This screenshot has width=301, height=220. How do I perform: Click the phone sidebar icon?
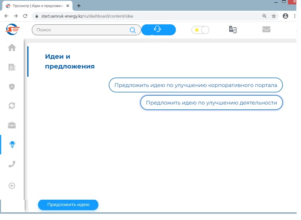pos(12,164)
